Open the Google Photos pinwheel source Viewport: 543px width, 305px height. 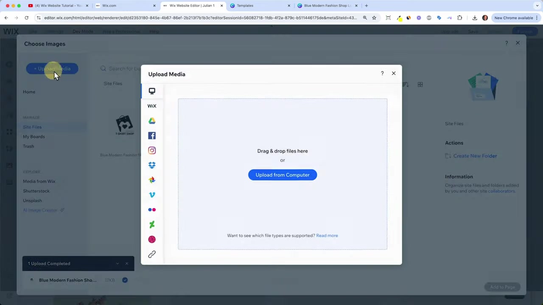tap(152, 180)
